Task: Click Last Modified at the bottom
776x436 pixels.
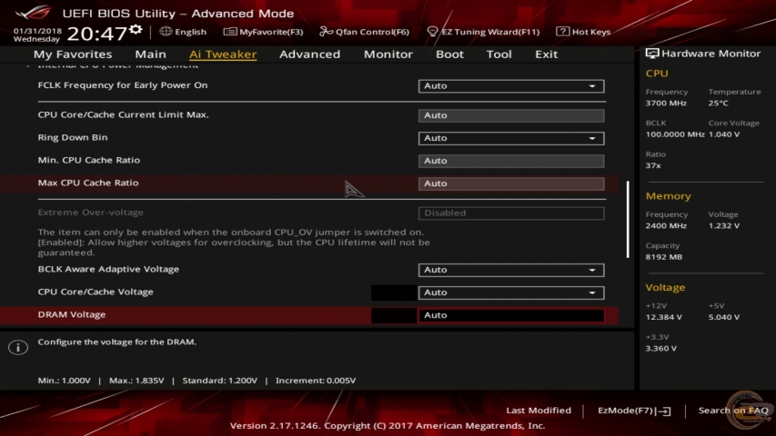Action: (x=539, y=411)
